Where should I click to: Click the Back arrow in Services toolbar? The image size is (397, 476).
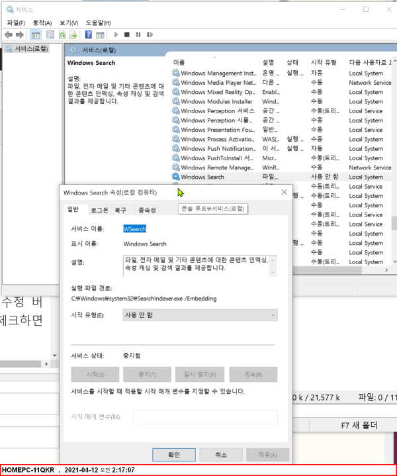coord(9,35)
